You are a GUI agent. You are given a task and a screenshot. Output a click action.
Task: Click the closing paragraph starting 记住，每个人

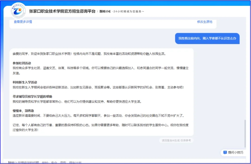point(101,127)
